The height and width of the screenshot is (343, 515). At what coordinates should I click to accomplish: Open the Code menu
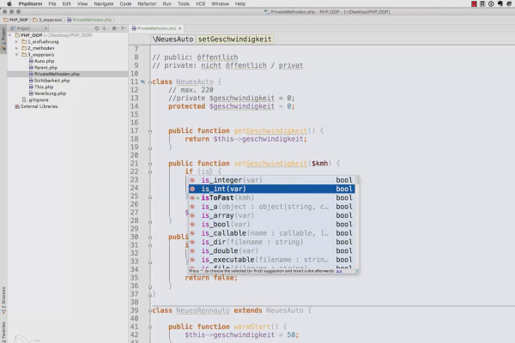click(x=125, y=4)
